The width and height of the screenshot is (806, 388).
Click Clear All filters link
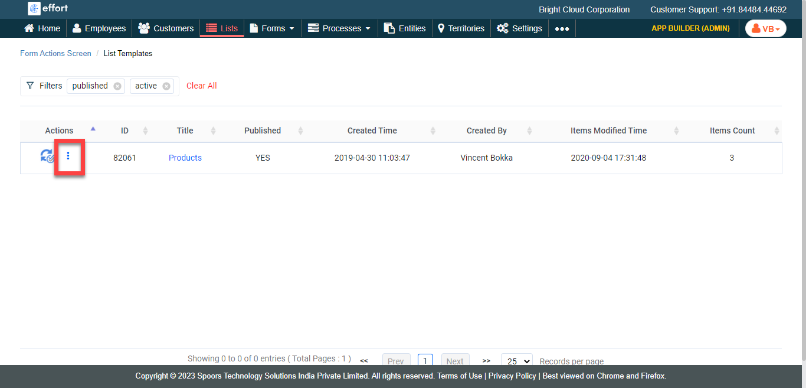[x=201, y=86]
